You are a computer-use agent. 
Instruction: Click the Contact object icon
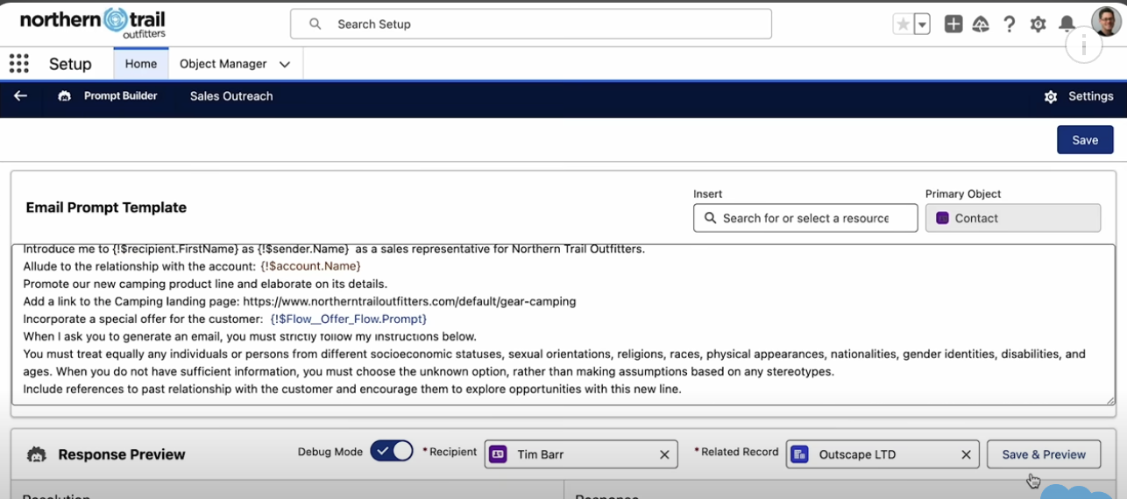point(942,218)
